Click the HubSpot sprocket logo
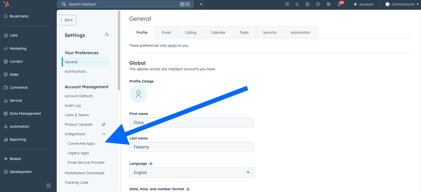The image size is (421, 192). (6, 4)
